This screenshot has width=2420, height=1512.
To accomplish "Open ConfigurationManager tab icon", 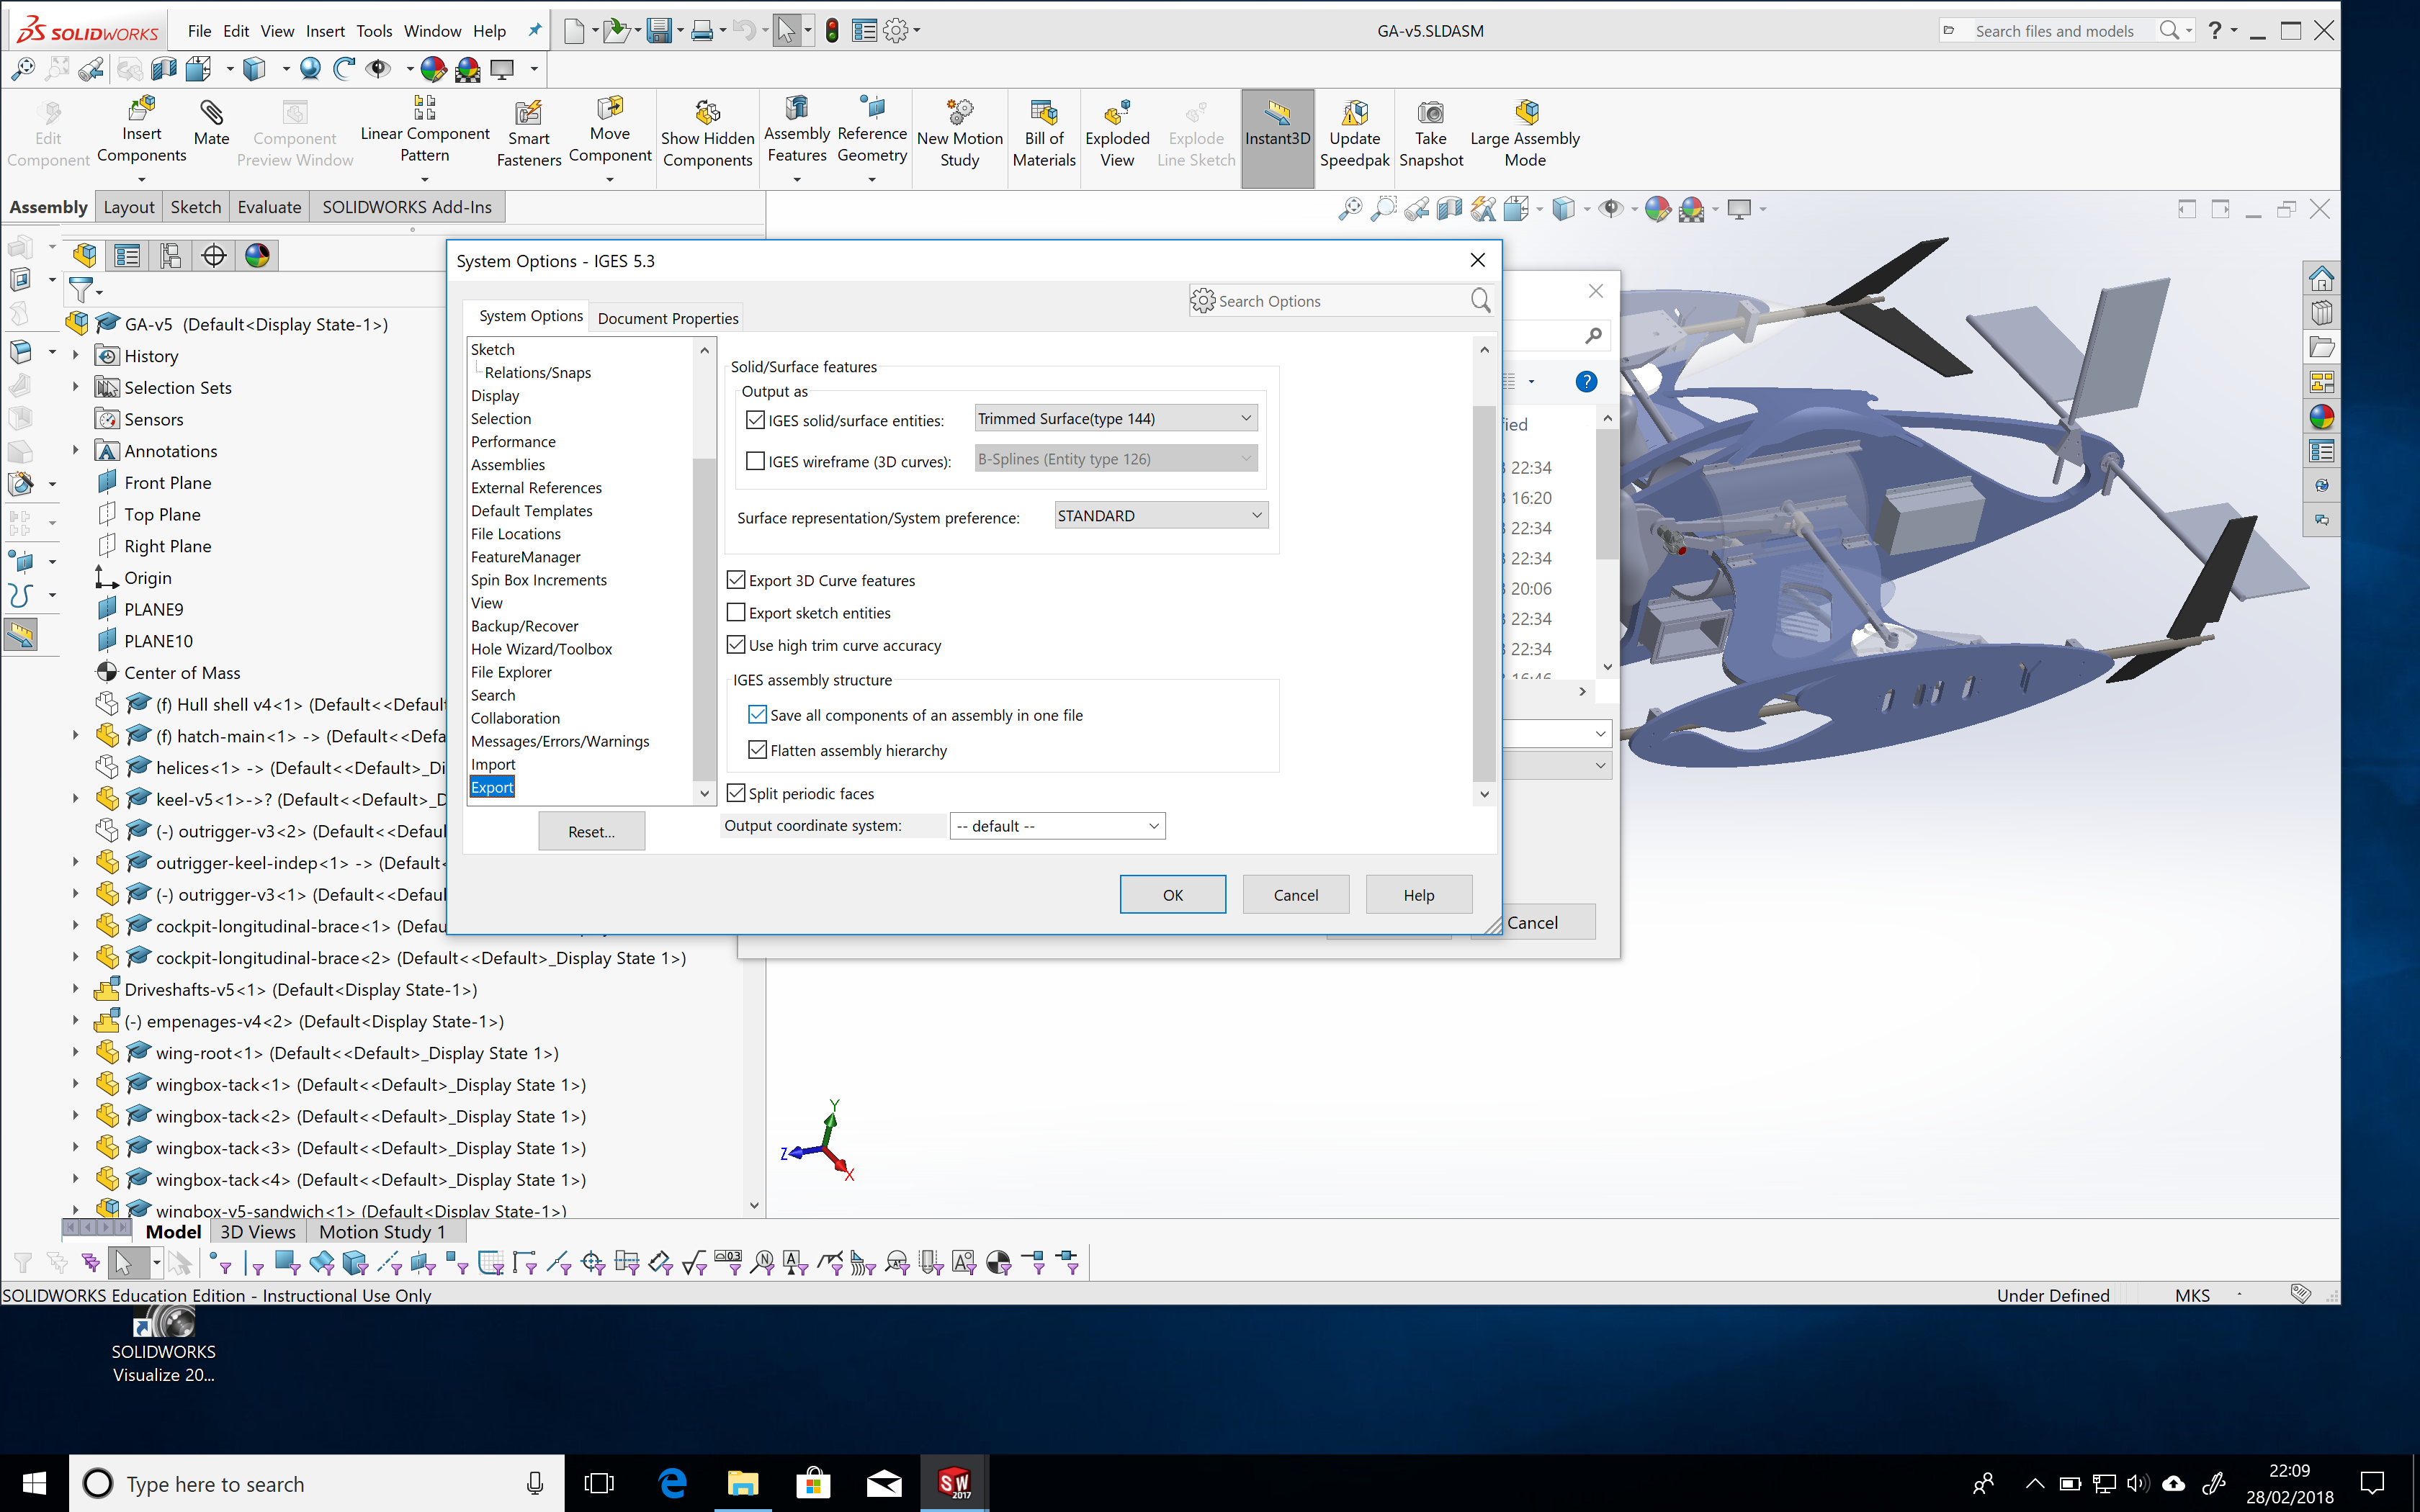I will [x=170, y=255].
